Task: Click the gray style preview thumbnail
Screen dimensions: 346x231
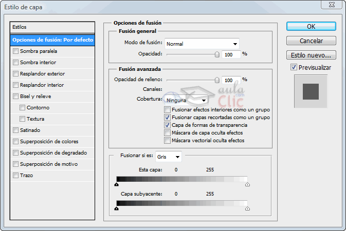Action: coord(311,91)
